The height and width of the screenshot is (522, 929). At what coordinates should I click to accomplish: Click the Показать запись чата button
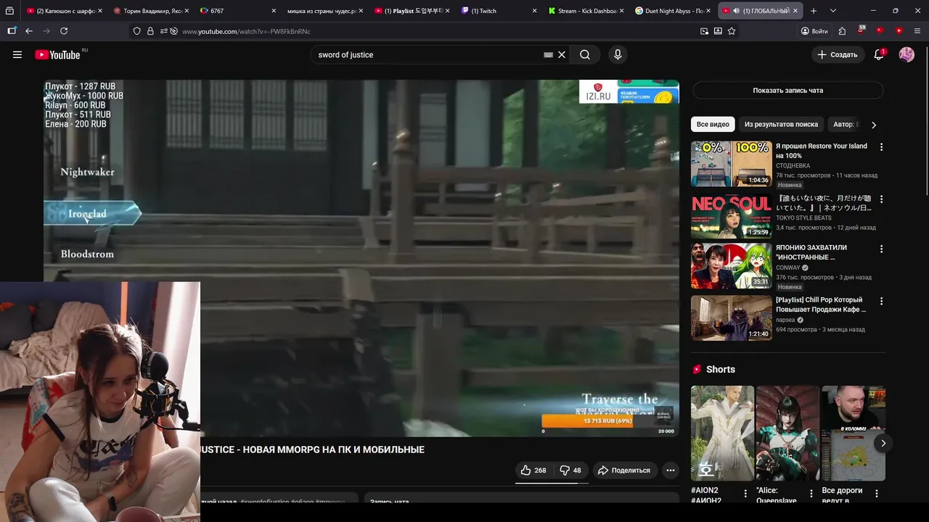click(787, 91)
